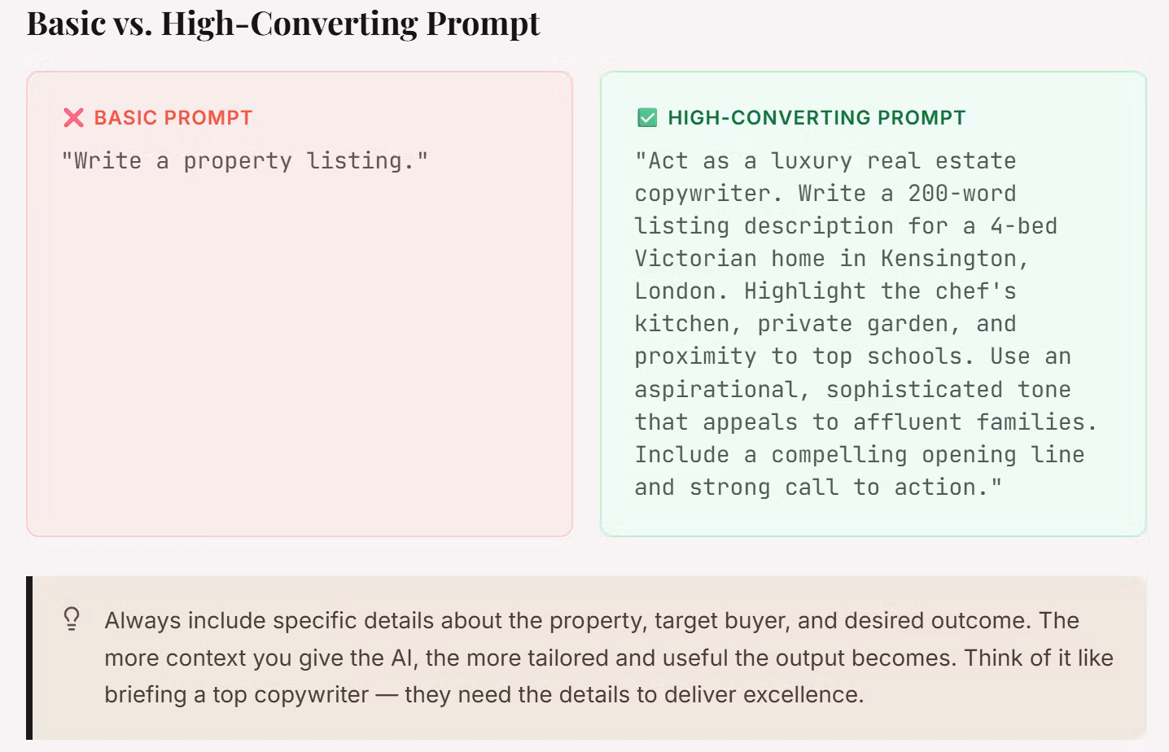Click the HIGH-CONVERTING PROMPT label
This screenshot has height=752, width=1169.
(x=817, y=118)
